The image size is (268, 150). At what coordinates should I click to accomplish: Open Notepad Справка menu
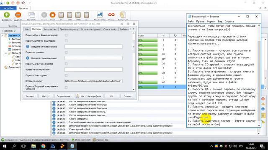pos(229,21)
